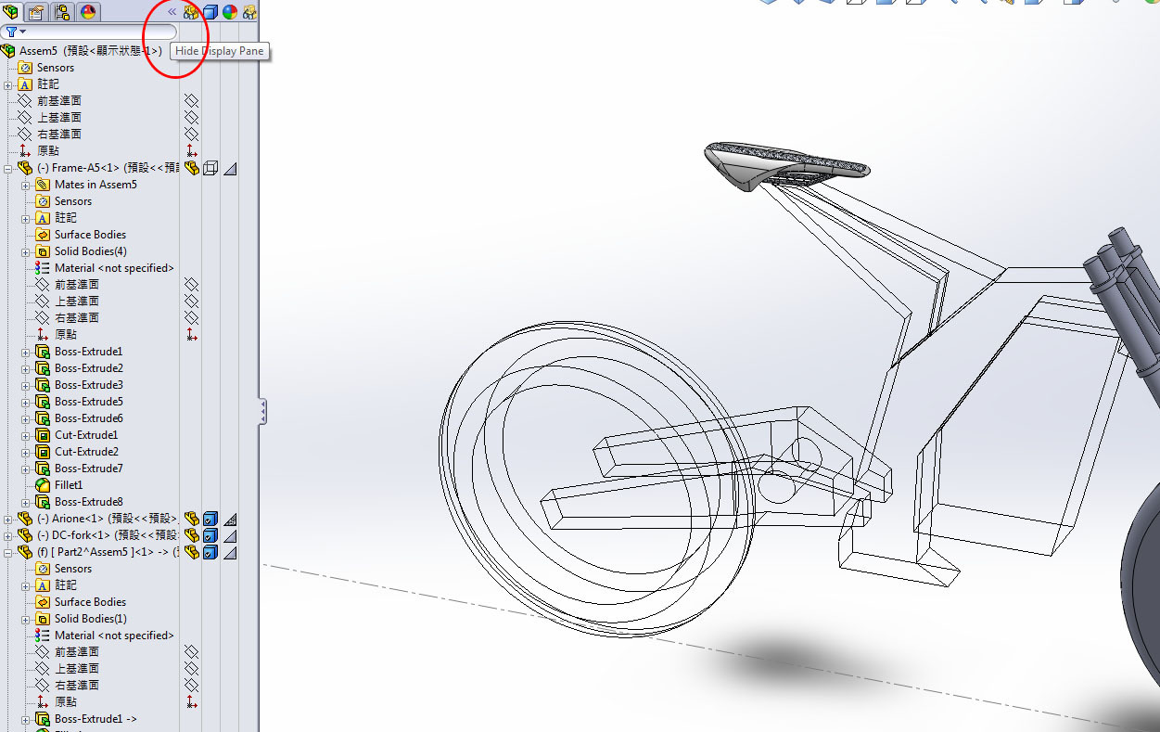Click the Appearance color-ball column header
The width and height of the screenshot is (1160, 732).
pyautogui.click(x=230, y=12)
